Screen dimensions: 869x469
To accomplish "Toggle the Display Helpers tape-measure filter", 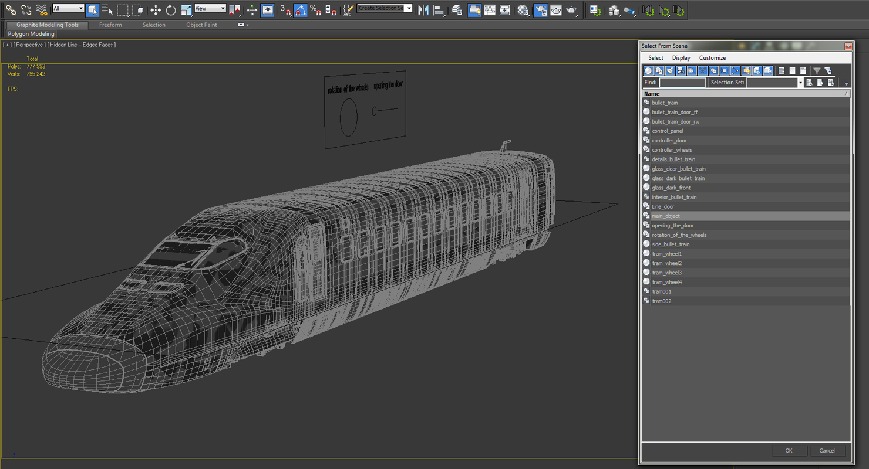I will pos(692,71).
